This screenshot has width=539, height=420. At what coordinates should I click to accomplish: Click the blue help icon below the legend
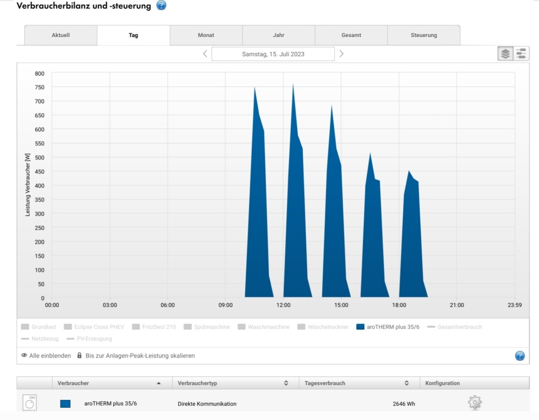click(519, 356)
